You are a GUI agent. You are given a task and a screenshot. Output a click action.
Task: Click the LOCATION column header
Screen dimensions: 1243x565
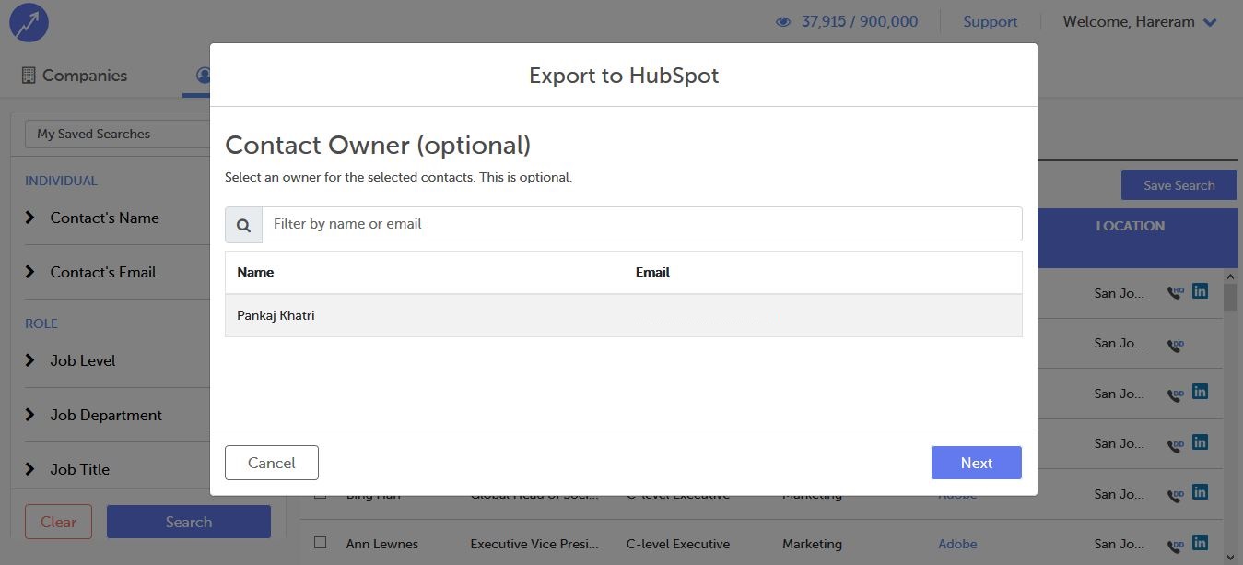coord(1131,226)
